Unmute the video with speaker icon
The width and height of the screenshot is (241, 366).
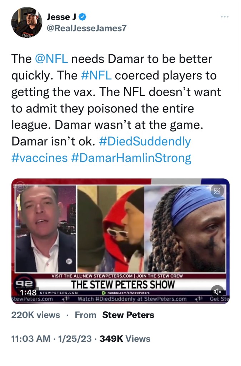pyautogui.click(x=217, y=291)
